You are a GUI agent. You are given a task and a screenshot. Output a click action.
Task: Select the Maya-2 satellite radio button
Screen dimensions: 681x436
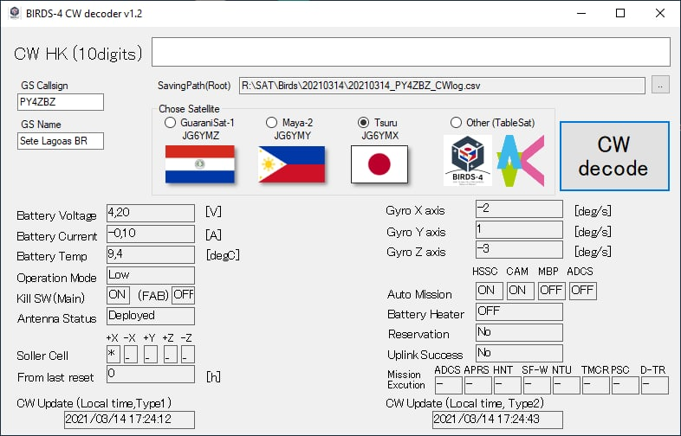coord(272,123)
